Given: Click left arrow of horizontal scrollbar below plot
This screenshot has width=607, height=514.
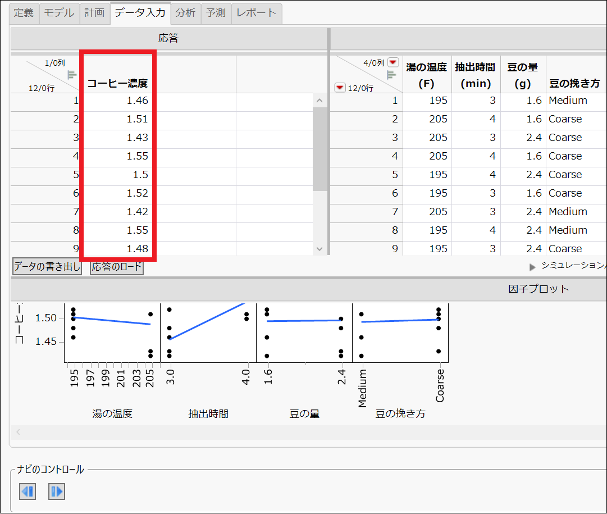Looking at the screenshot, I should [x=18, y=432].
